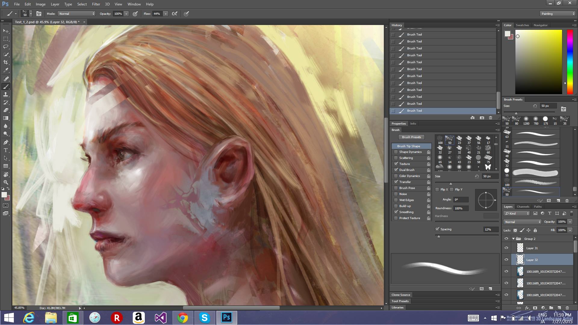Choose the Clone Stamp tool

(6, 94)
